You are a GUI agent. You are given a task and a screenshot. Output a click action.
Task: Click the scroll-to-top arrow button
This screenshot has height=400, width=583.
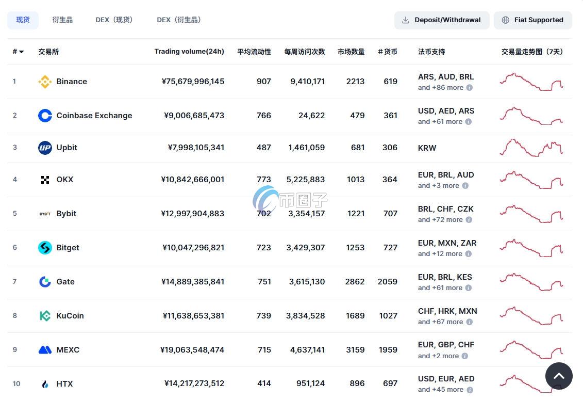coord(559,376)
